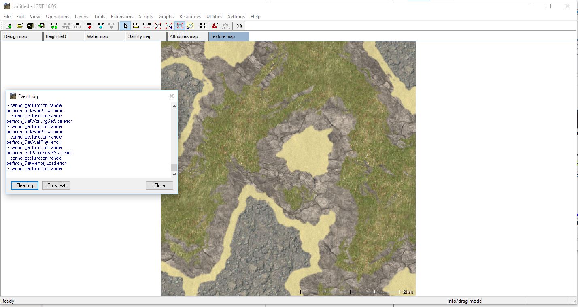Run the CALC. queue toolbar button
Viewport: 578px width, 307px height.
[x=55, y=26]
